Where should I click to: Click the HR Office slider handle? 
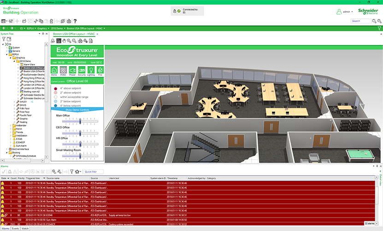pyautogui.click(x=80, y=144)
